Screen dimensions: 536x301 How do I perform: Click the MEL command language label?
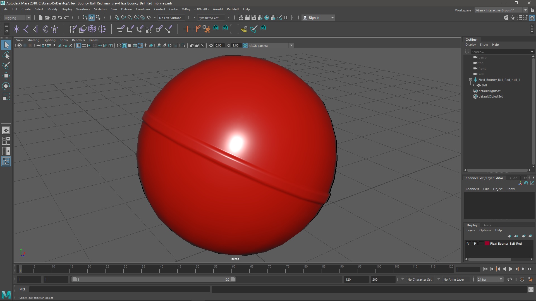coord(22,289)
